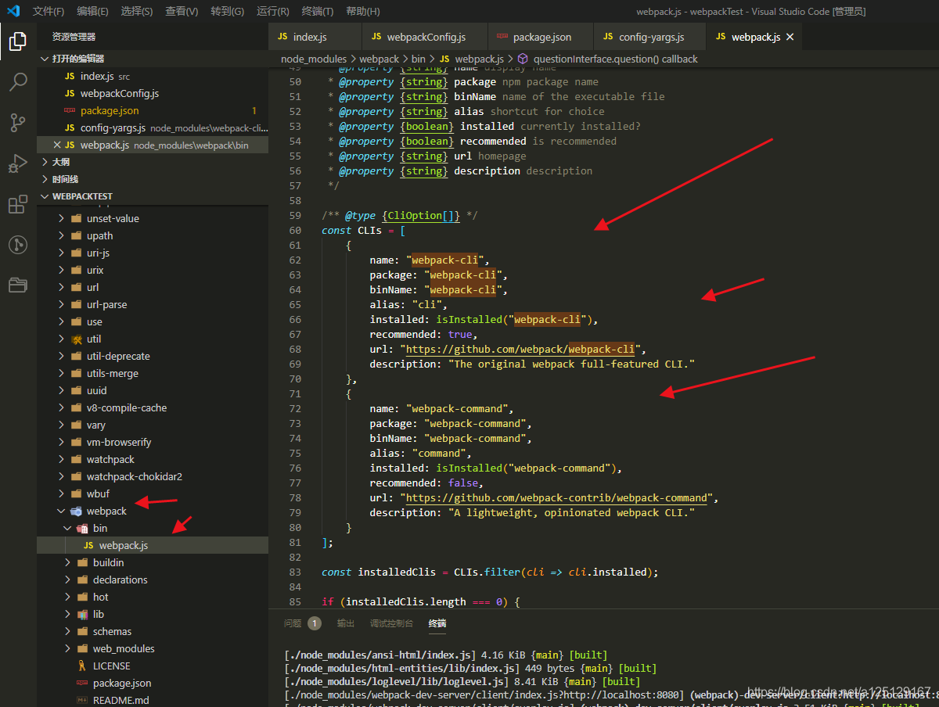The height and width of the screenshot is (707, 939).
Task: Switch to the 调试控制台 panel tab
Action: (391, 623)
